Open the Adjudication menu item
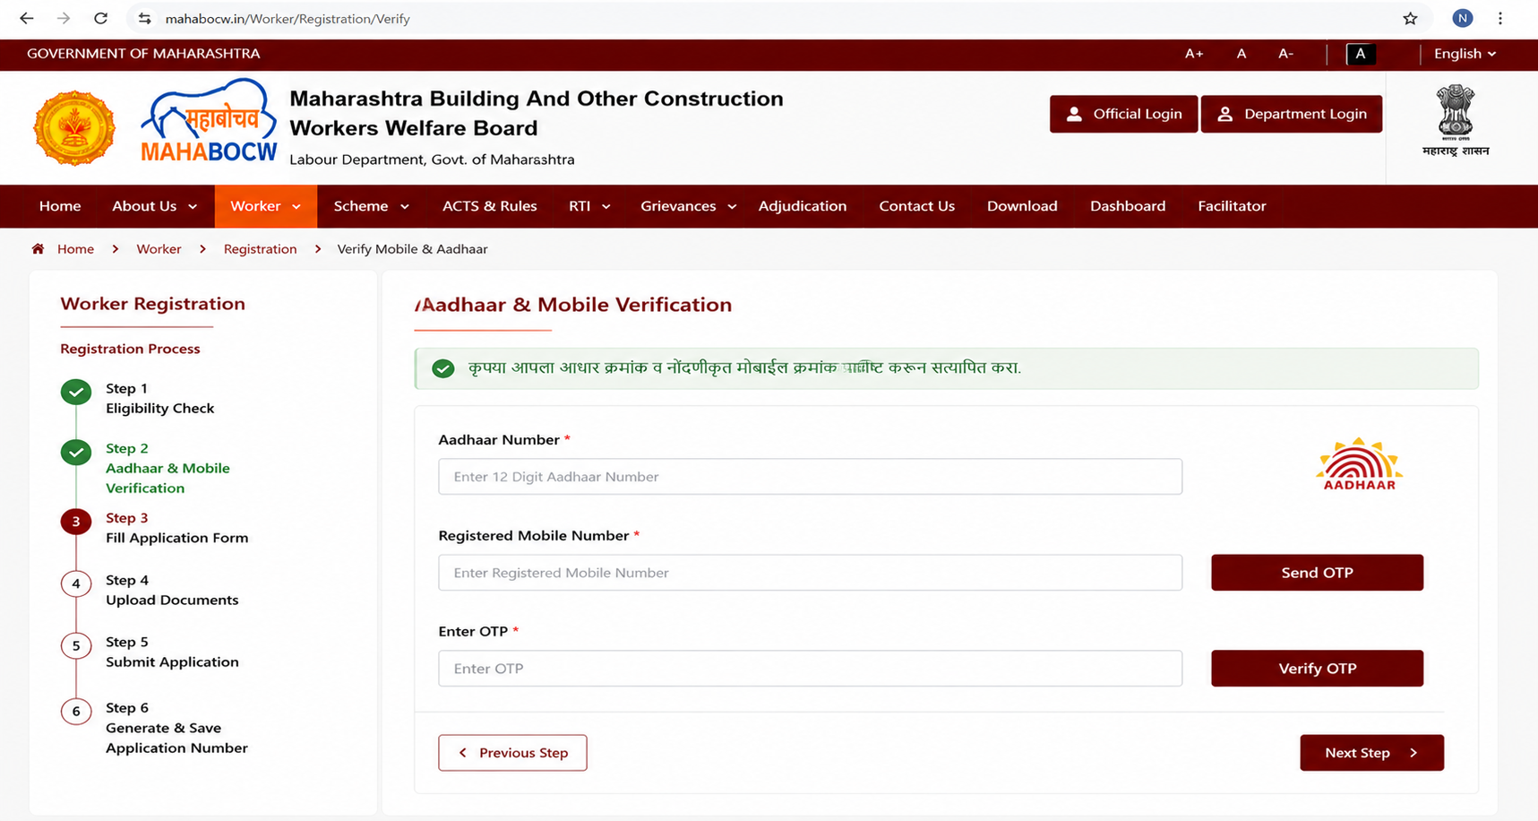The height and width of the screenshot is (821, 1538). pyautogui.click(x=803, y=206)
